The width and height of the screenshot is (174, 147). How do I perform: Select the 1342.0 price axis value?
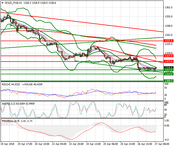(169, 35)
